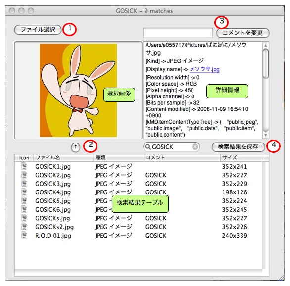Screen dimensions: 290x286
Task: Click the file icon for GOSICKs2.jpg
Action: point(24,227)
